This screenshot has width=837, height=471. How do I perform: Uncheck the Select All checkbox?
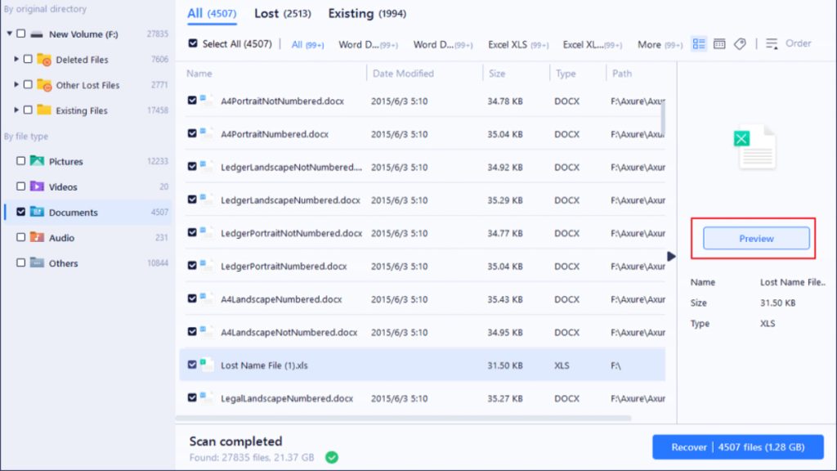pos(193,44)
